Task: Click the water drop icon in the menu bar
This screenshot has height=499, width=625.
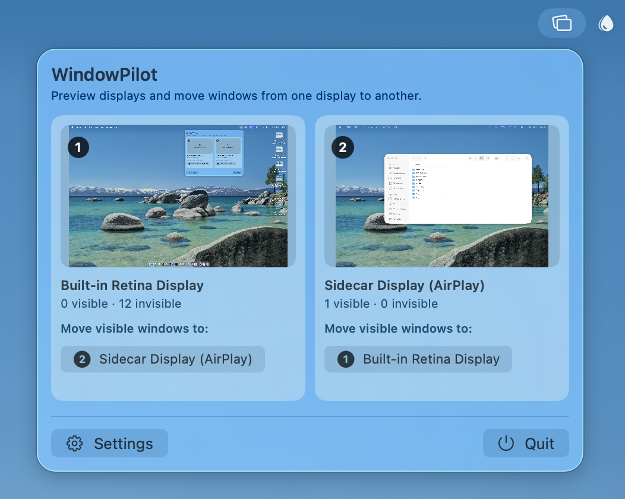Action: click(605, 23)
